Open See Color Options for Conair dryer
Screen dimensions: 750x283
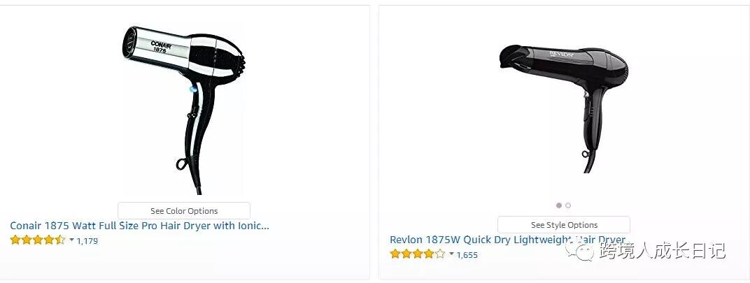pos(184,211)
